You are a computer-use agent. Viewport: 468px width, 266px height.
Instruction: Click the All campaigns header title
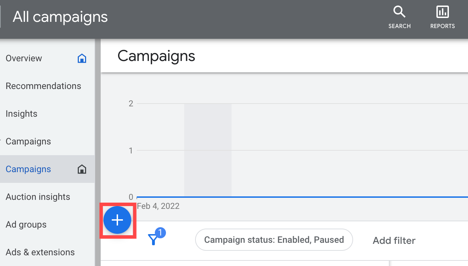(60, 17)
